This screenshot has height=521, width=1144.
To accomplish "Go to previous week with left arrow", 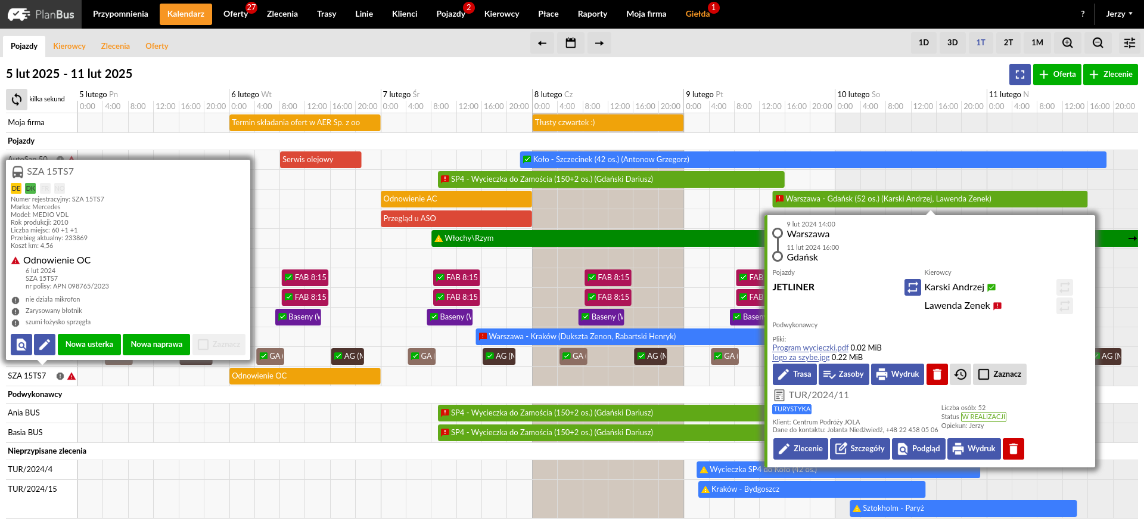I will click(x=542, y=43).
